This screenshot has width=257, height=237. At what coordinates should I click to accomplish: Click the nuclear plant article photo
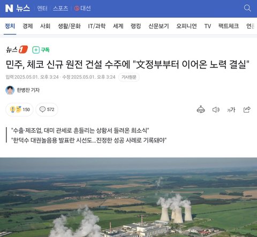[x=128, y=197]
